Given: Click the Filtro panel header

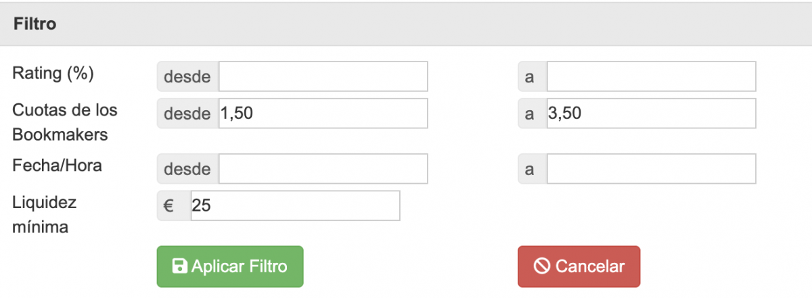Looking at the screenshot, I should [406, 24].
